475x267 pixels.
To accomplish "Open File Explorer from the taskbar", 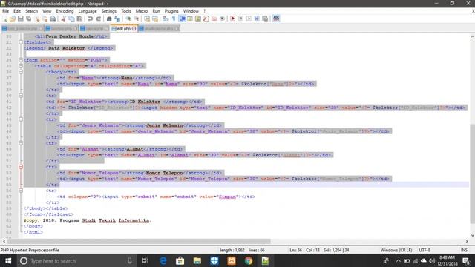I will (x=197, y=260).
